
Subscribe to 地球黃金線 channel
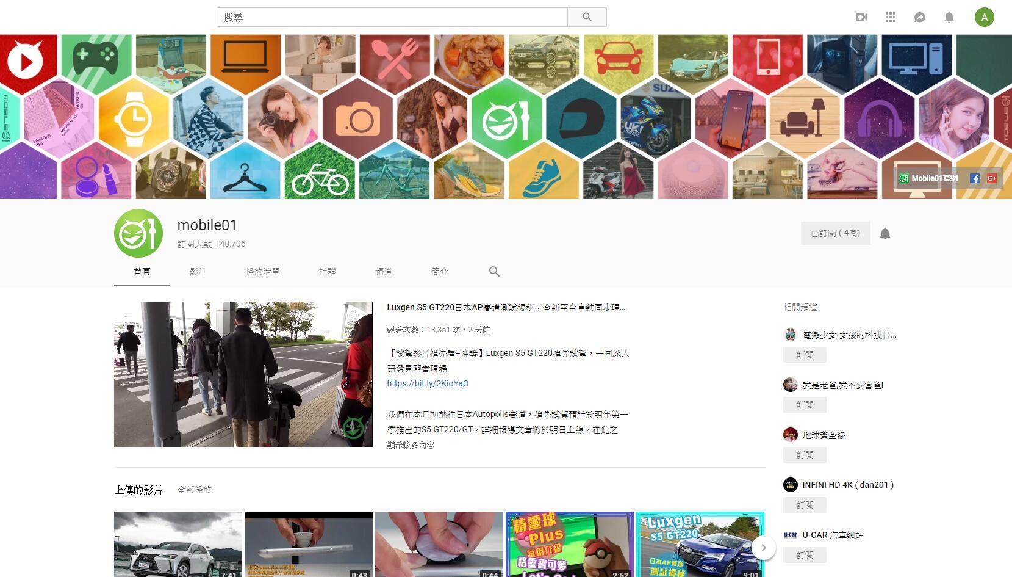point(805,455)
